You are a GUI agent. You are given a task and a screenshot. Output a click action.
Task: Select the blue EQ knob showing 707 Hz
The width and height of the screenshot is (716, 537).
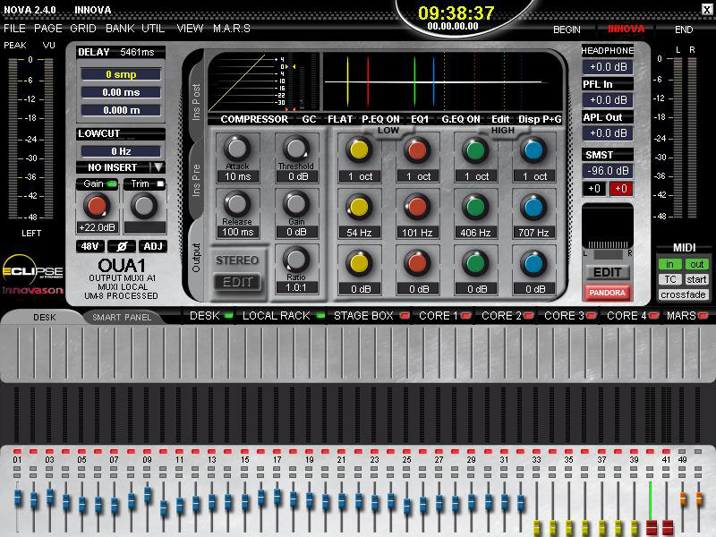(533, 207)
